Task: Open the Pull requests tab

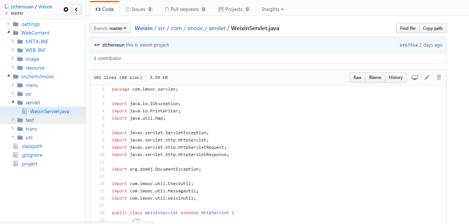Action: 185,9
